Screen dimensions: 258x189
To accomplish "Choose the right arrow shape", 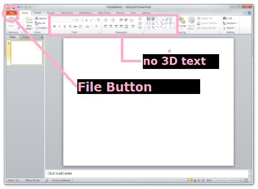I will (x=166, y=23).
